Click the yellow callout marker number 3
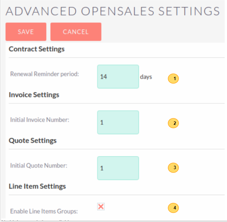 coord(174,167)
